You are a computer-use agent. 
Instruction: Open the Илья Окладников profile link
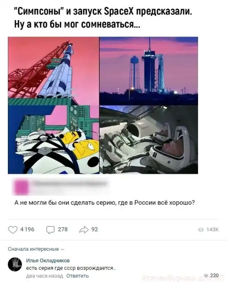[x=48, y=260]
